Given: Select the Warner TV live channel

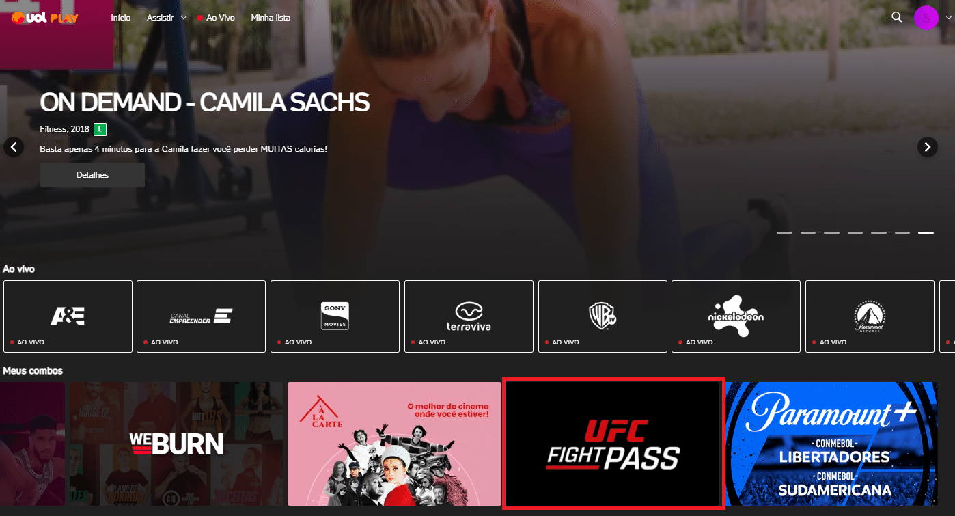Looking at the screenshot, I should point(603,316).
